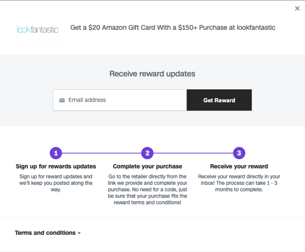Click the lookfantastic logo

(38, 30)
